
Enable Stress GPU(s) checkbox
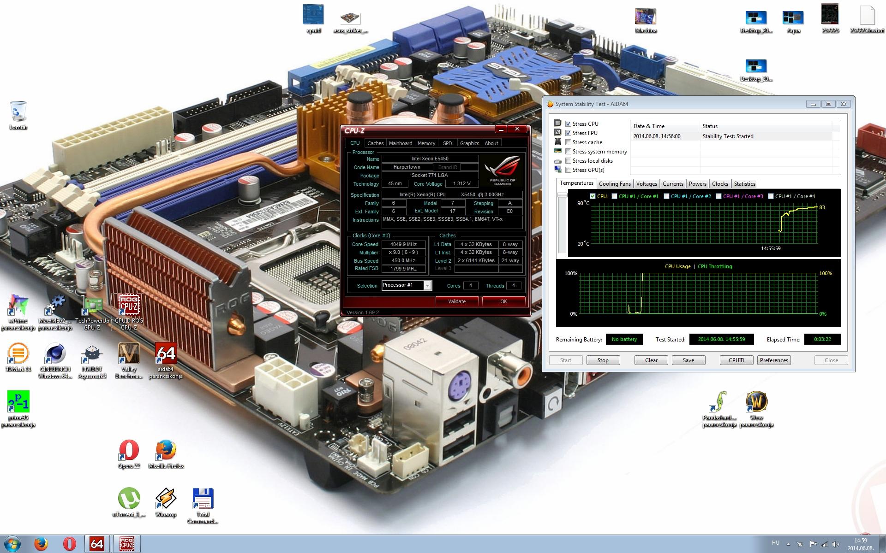point(569,170)
